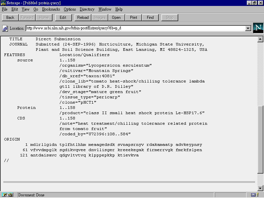Open the Directory menu
264x198 pixels.
pos(87,9)
